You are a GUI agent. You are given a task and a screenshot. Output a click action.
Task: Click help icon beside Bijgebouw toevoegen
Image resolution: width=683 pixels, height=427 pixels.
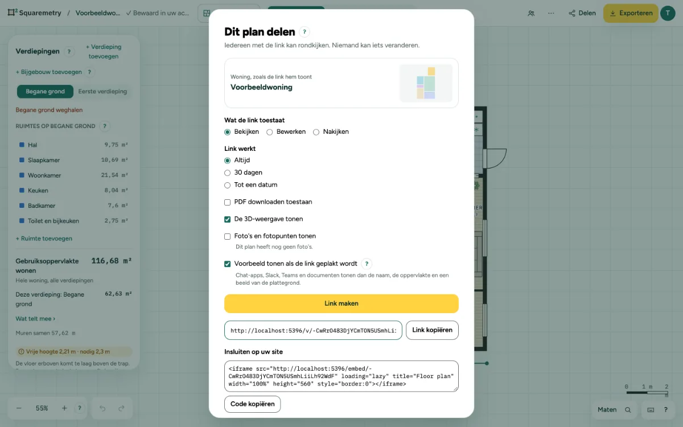point(90,72)
